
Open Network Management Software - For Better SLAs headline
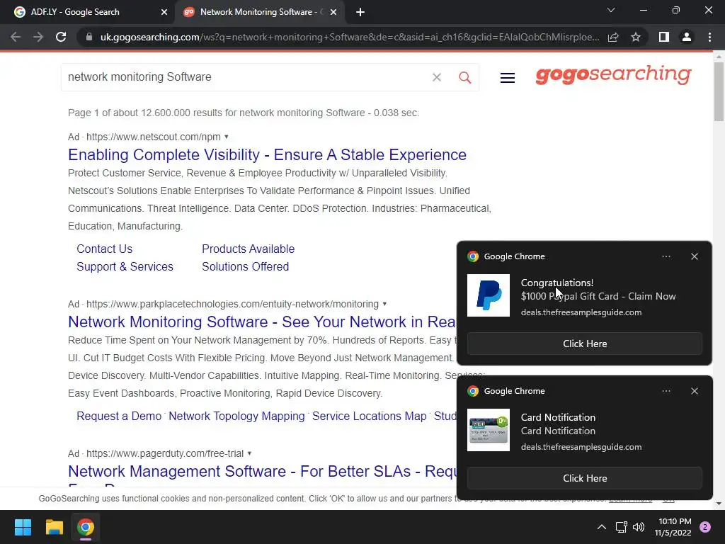pos(262,471)
